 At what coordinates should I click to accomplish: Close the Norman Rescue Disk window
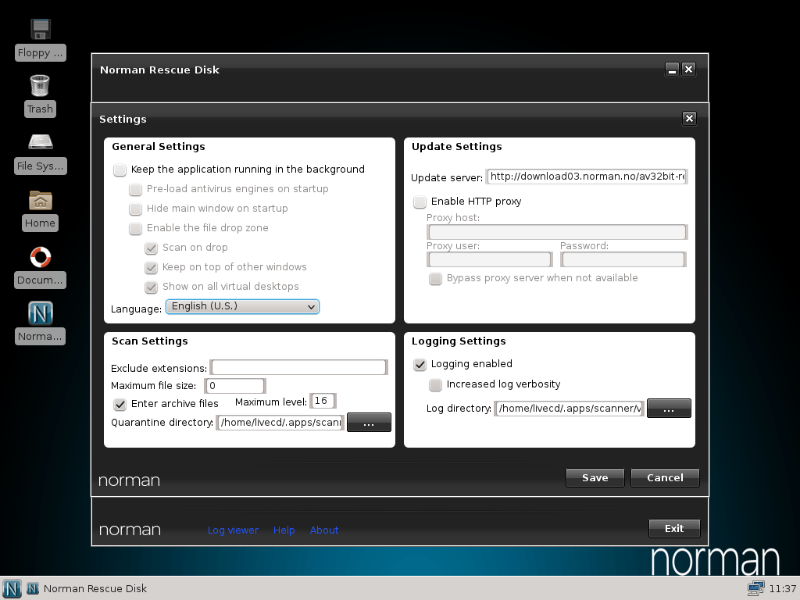(x=689, y=70)
